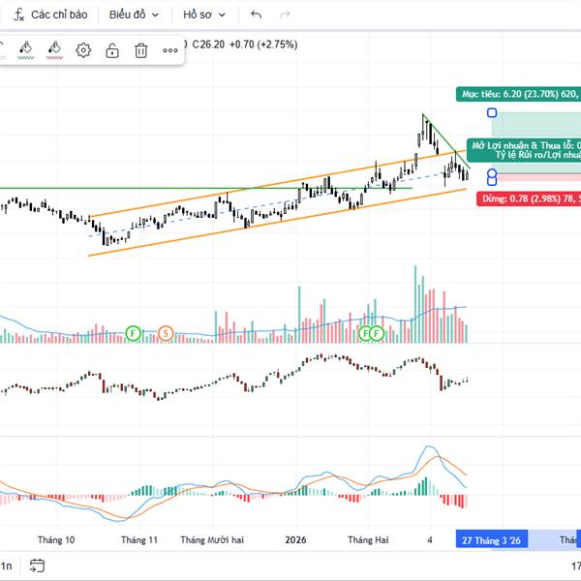Viewport: 581px width, 581px height.
Task: Toggle the drawing lock icon
Action: 112,50
